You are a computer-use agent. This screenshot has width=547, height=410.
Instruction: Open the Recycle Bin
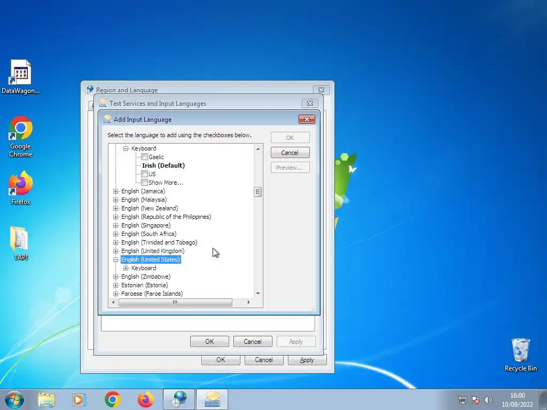coord(520,354)
